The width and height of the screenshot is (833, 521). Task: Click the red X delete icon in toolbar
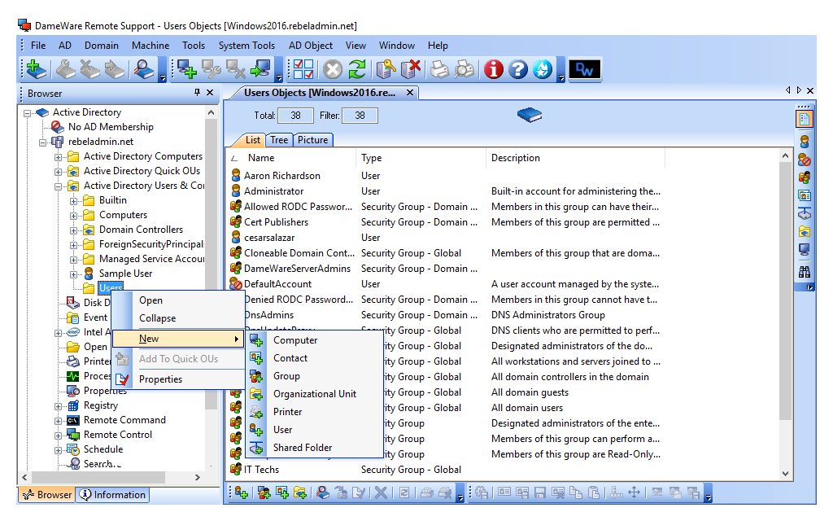point(412,69)
